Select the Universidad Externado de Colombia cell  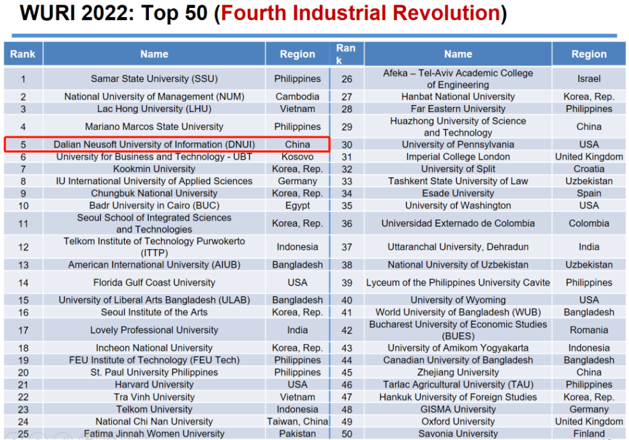pos(458,223)
